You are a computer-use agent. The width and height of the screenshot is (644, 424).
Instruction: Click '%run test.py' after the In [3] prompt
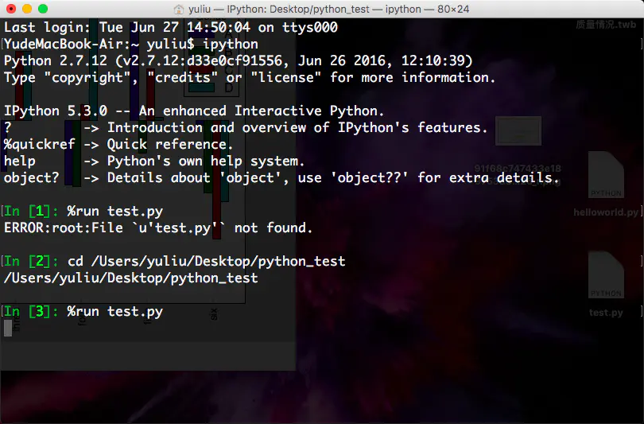(x=115, y=312)
